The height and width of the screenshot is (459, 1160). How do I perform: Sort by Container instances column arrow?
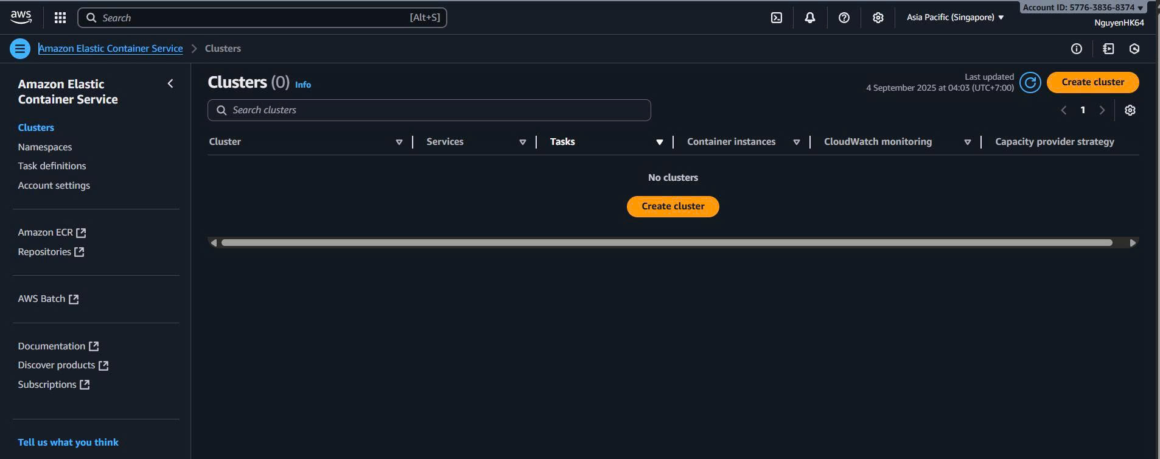point(797,142)
